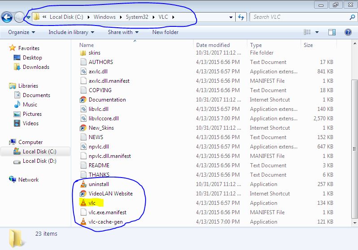This screenshot has height=250, width=358.
Task: Click the Help question mark icon
Action: point(348,32)
